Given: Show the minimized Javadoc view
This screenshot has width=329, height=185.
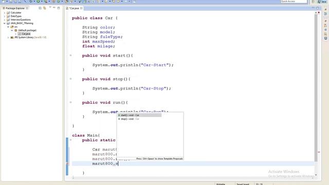Looking at the screenshot, I should 325,30.
